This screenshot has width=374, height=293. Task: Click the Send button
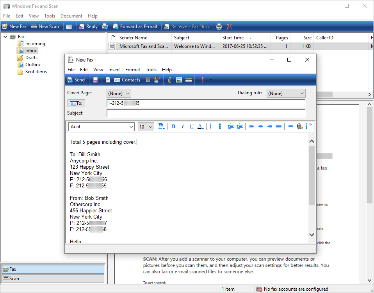[76, 80]
